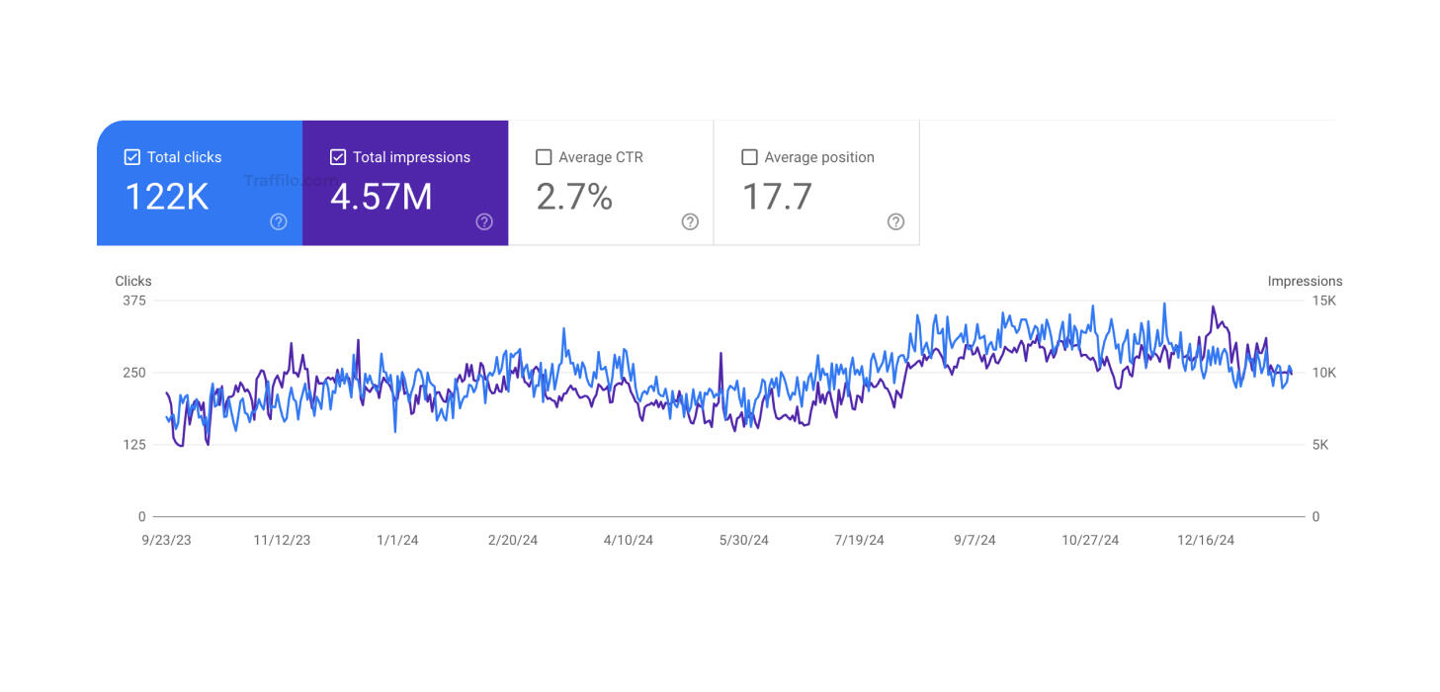Tick the Average position checkbox
Screen dimensions: 1440x692
click(749, 157)
